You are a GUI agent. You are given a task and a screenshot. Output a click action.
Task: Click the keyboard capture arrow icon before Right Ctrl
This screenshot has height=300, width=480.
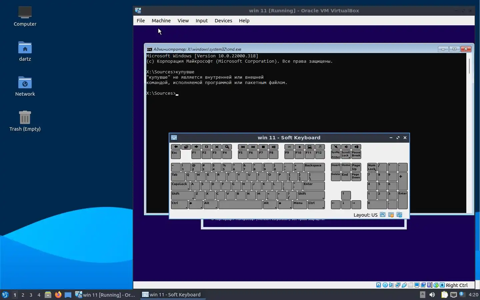click(x=442, y=285)
